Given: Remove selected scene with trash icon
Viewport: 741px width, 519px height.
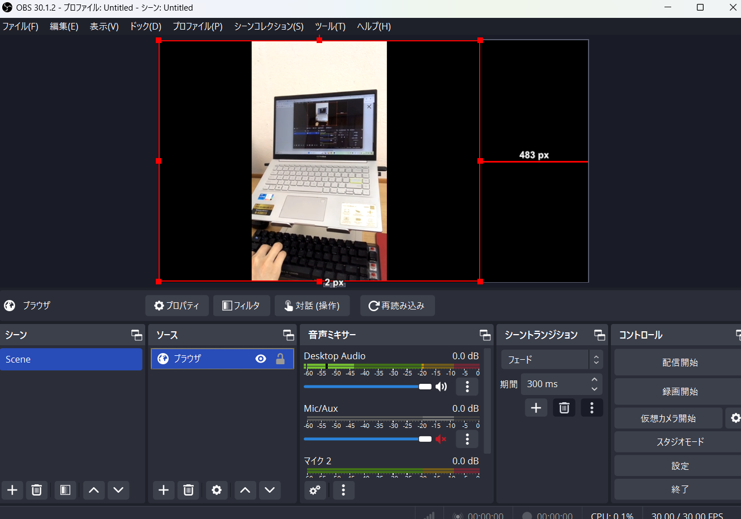Looking at the screenshot, I should point(36,490).
